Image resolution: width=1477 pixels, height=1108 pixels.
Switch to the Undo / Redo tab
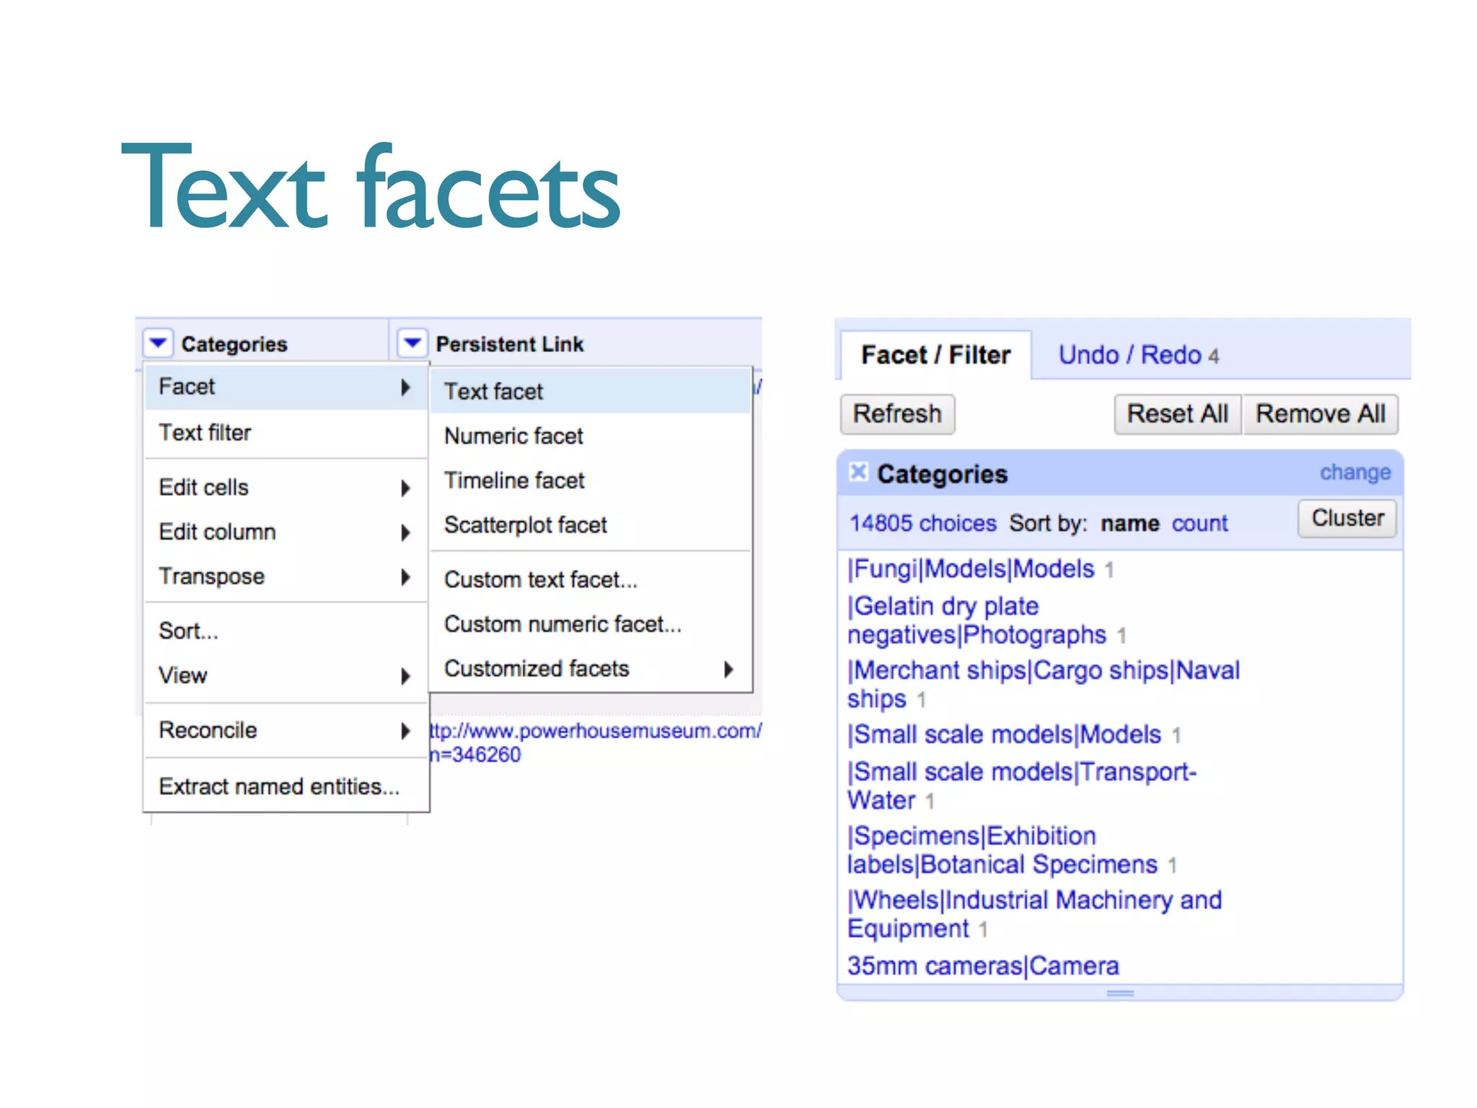pyautogui.click(x=1138, y=355)
